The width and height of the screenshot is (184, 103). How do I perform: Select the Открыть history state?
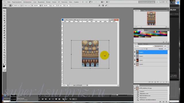pyautogui.click(x=142, y=92)
